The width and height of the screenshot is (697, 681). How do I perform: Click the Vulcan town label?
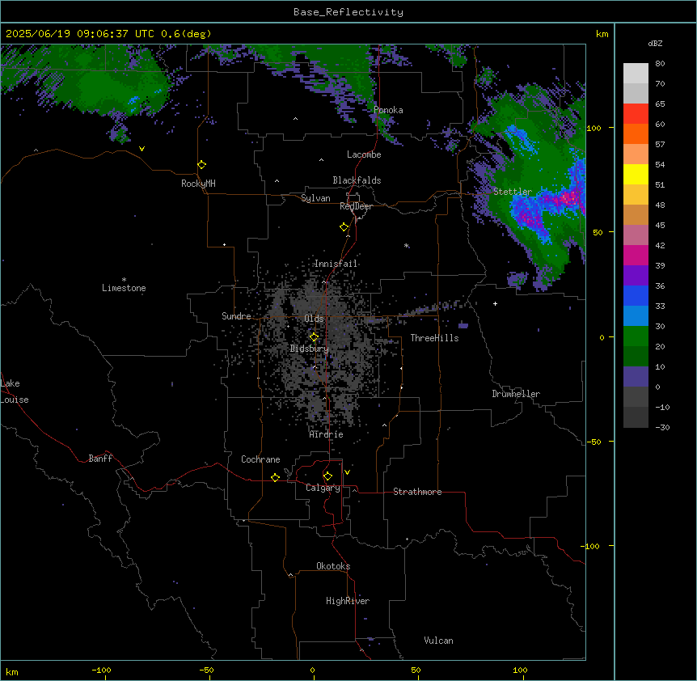pyautogui.click(x=439, y=641)
